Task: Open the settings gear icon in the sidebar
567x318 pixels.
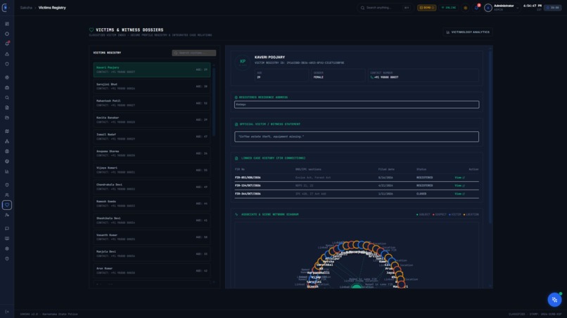Action: click(7, 249)
